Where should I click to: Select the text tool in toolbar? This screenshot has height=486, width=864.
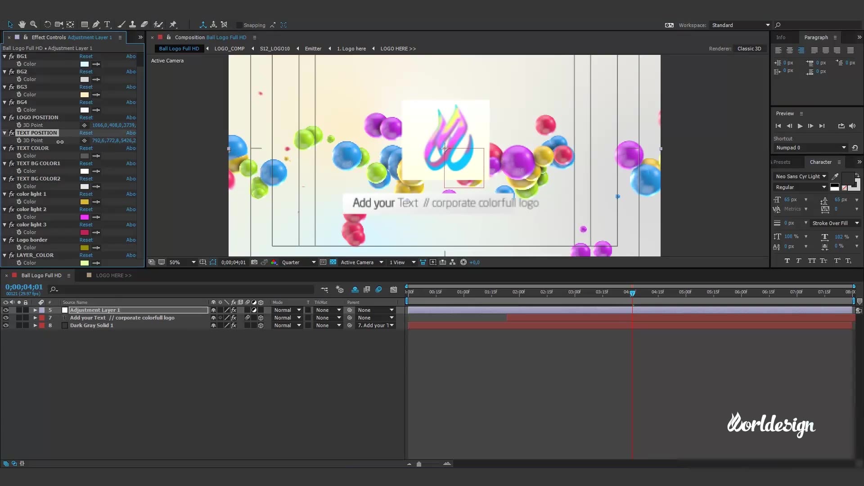click(108, 25)
